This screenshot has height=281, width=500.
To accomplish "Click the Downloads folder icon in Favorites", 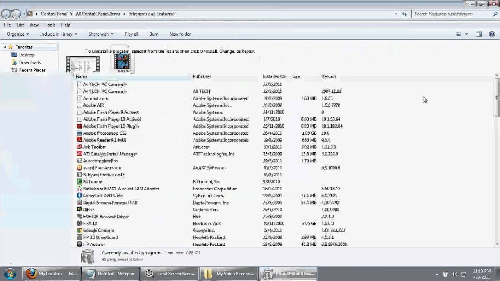I will (14, 62).
